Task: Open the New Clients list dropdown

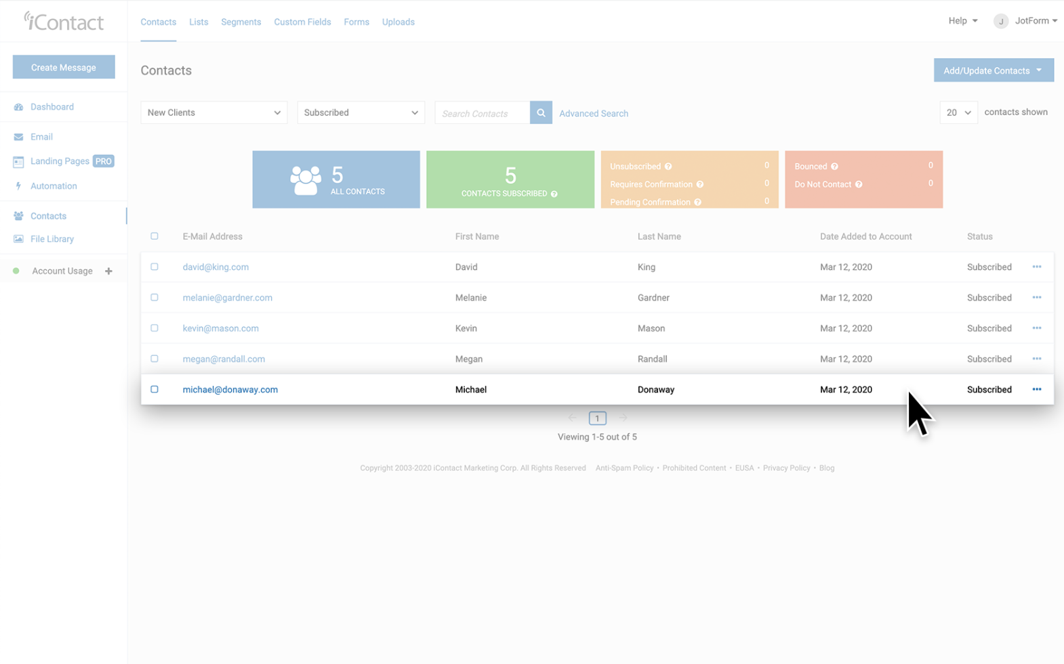Action: tap(213, 113)
